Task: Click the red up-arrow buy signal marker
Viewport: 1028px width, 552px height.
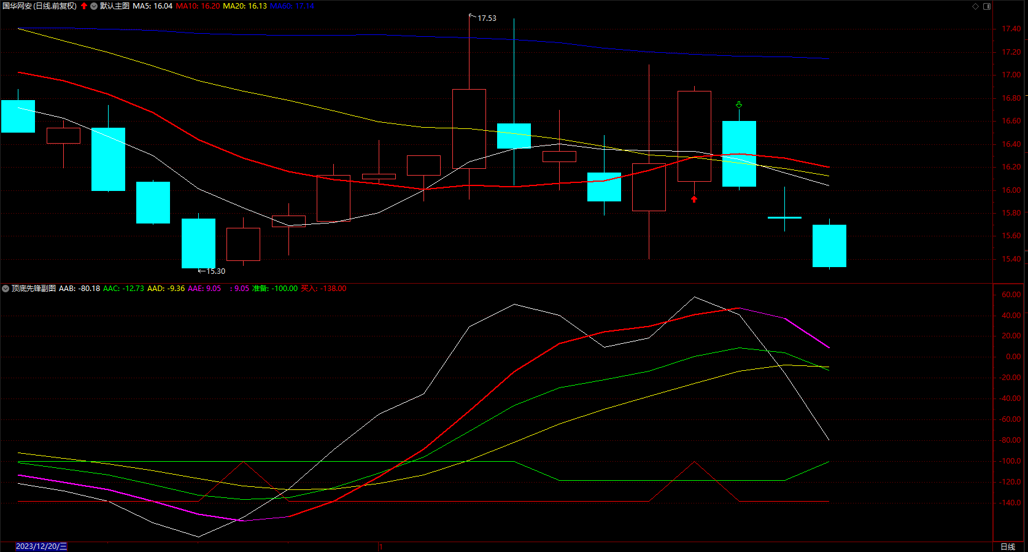Action: pyautogui.click(x=694, y=199)
